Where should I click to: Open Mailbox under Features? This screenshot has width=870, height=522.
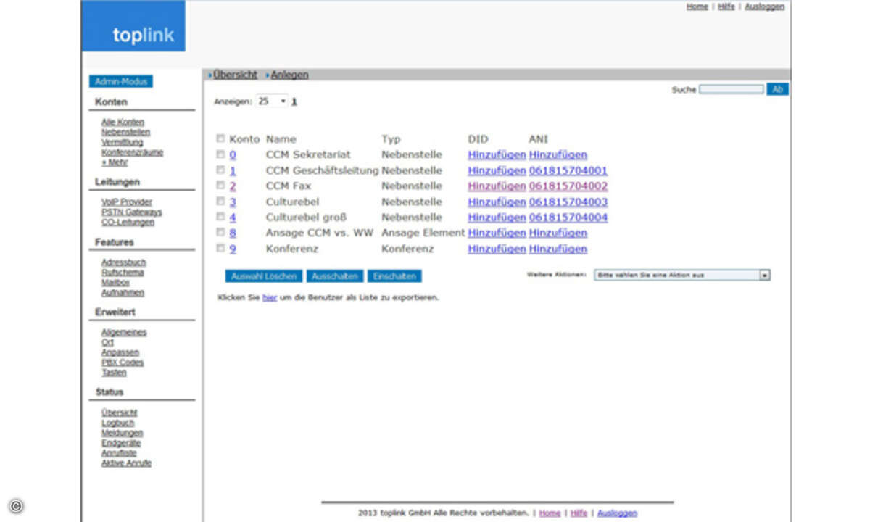pyautogui.click(x=115, y=283)
